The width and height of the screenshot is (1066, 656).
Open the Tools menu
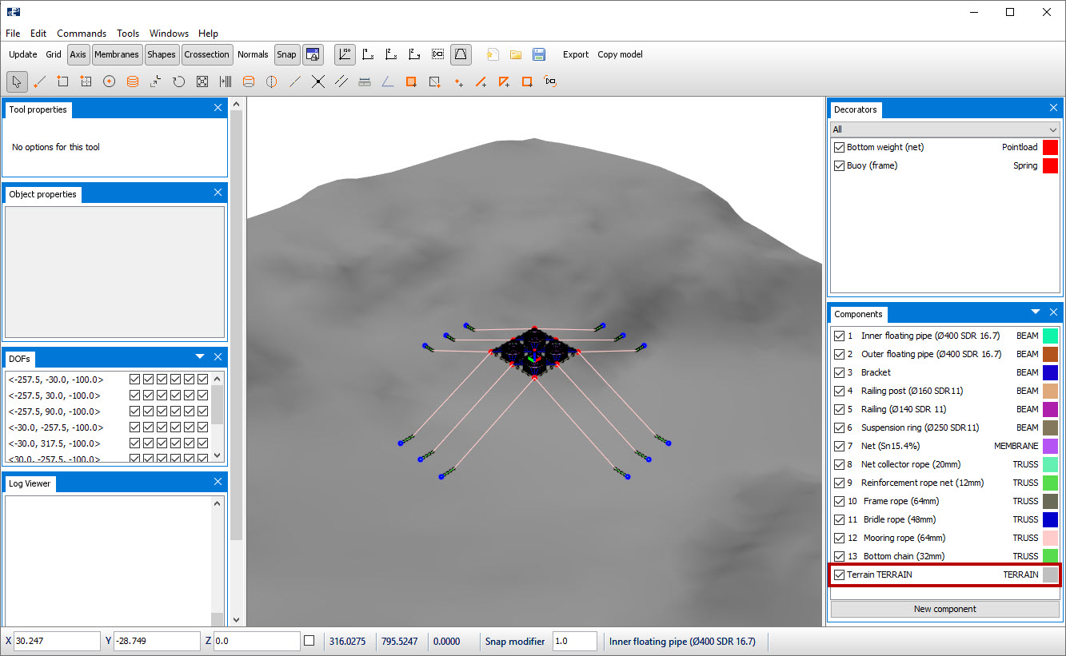(x=128, y=34)
